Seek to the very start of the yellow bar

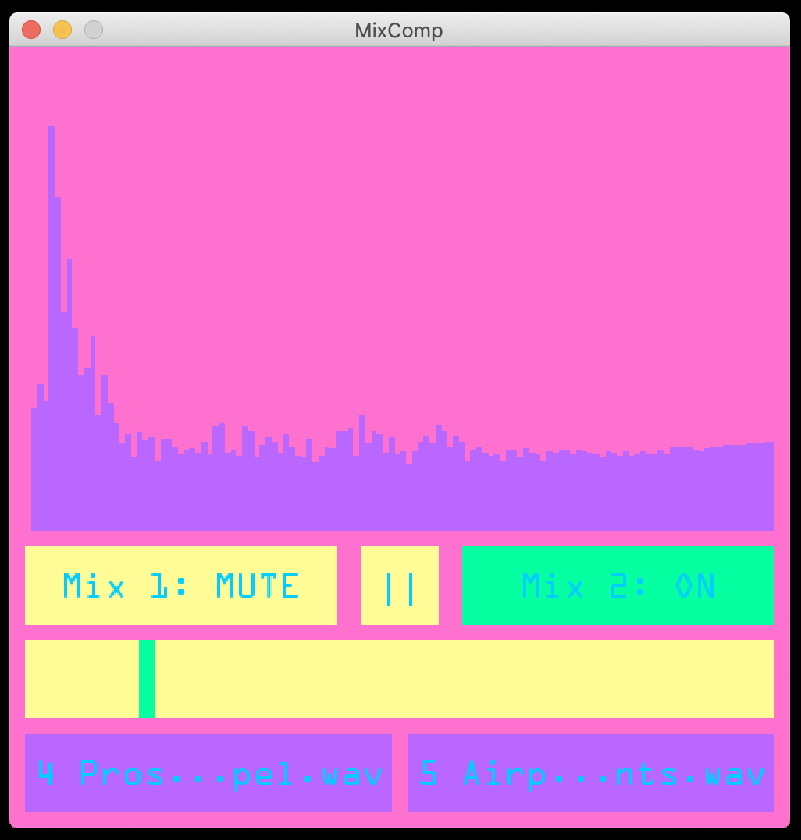tap(29, 678)
